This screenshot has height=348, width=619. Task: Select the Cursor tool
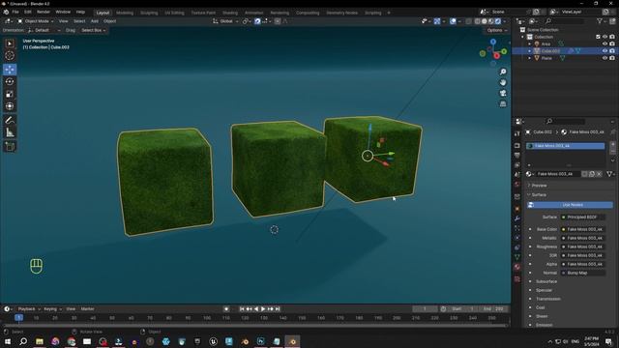click(10, 56)
